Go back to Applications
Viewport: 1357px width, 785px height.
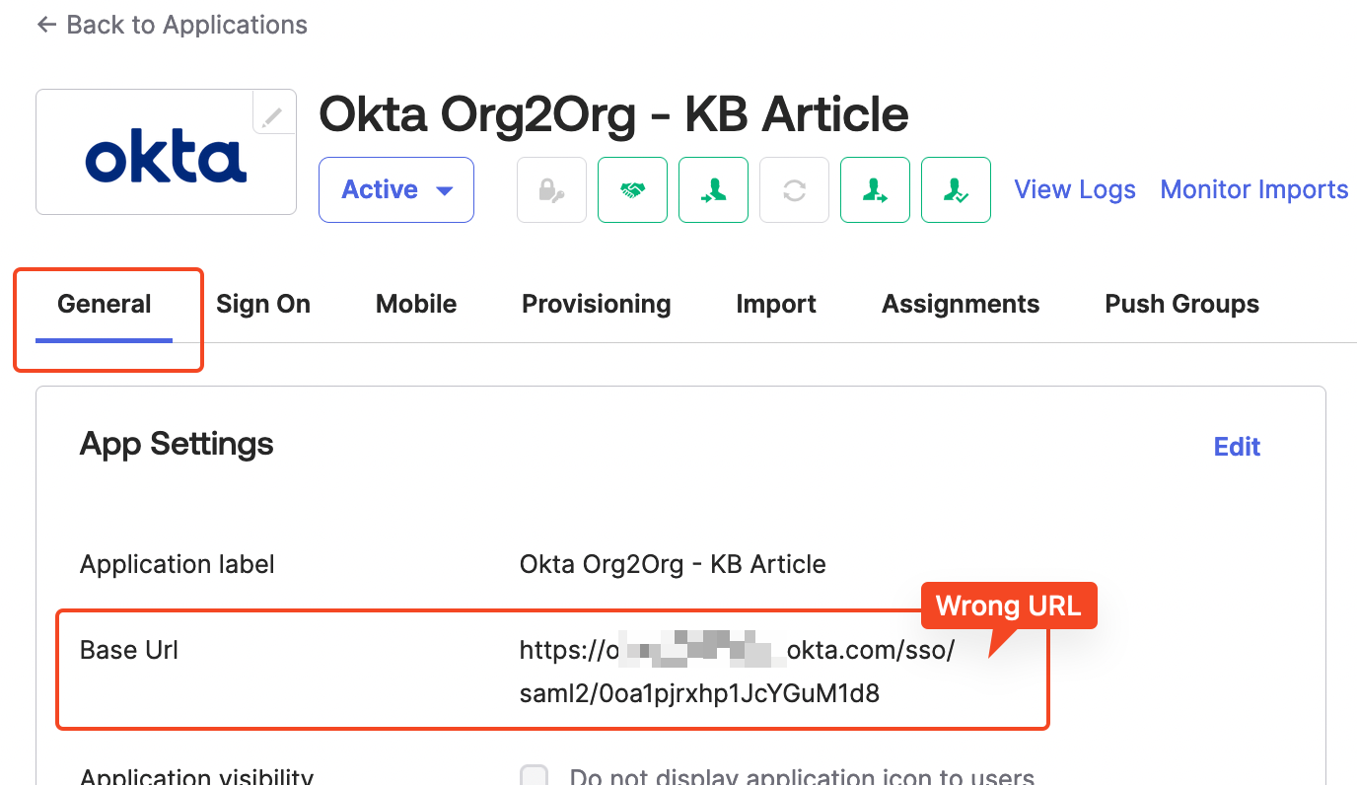(x=172, y=25)
